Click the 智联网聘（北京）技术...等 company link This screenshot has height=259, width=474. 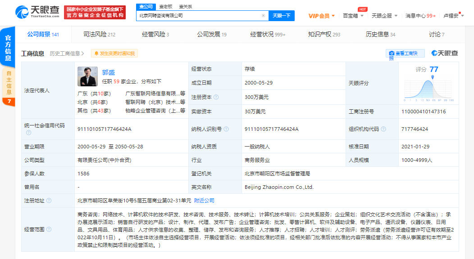coord(155,102)
